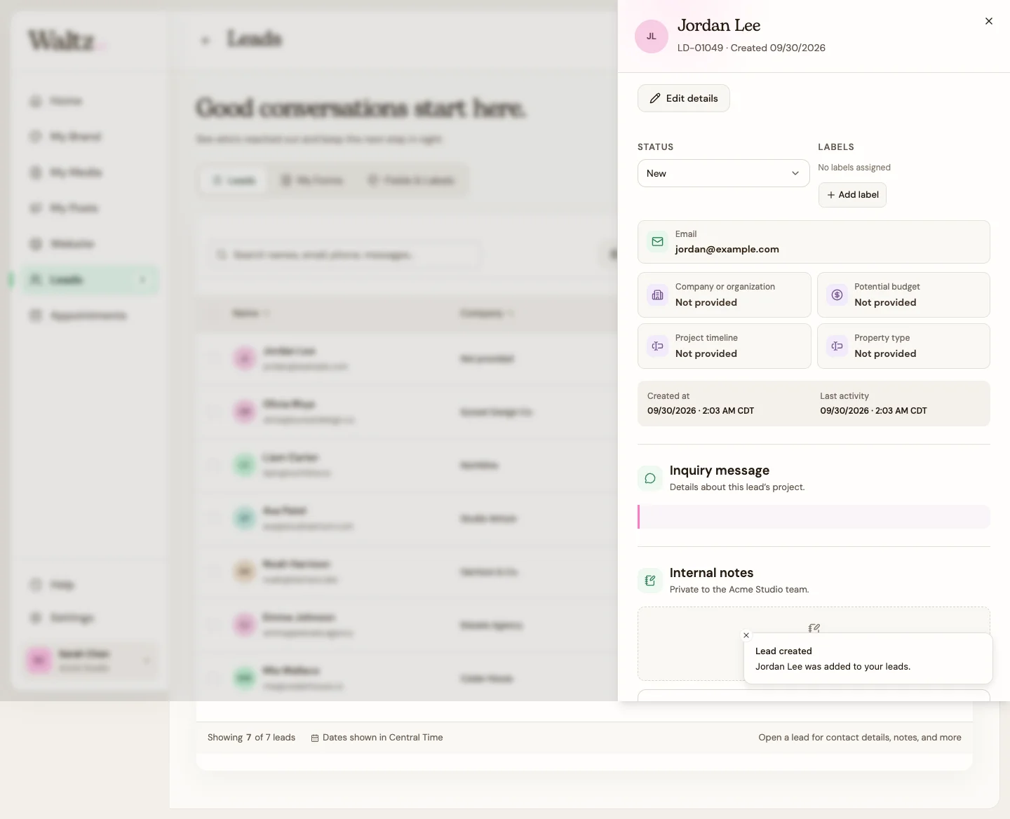
Task: Click the Potential budget dollar icon
Action: click(837, 295)
